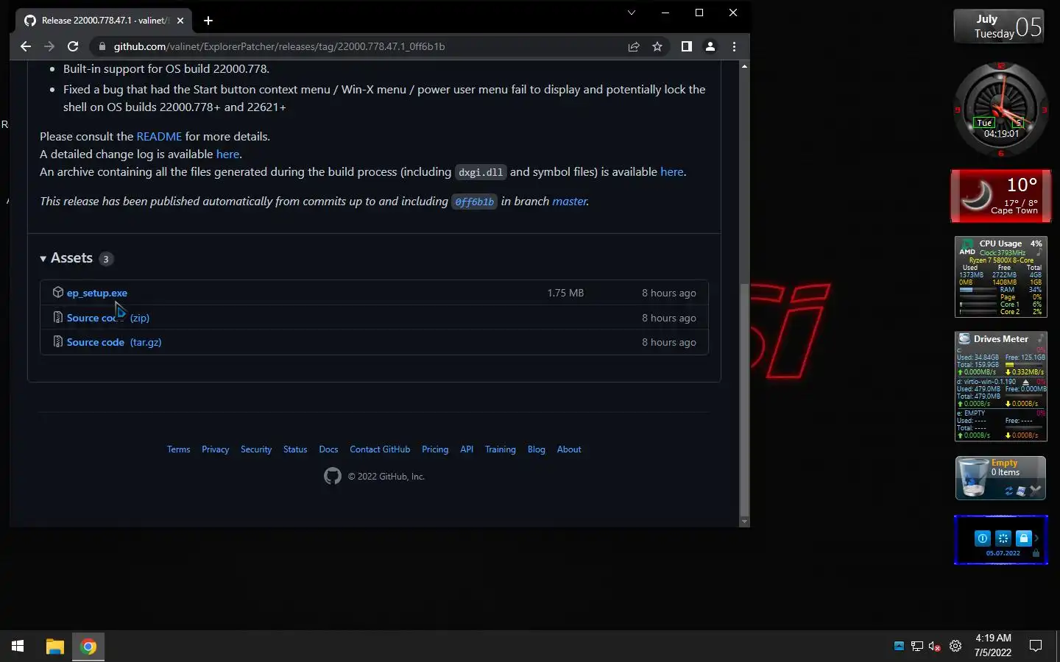Screen dimensions: 1060x662
Task: Click the restart icon in the blue-framed gadget
Action: click(1003, 538)
